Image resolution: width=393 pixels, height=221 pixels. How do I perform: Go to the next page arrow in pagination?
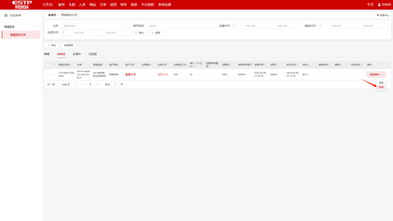pyautogui.click(x=98, y=84)
